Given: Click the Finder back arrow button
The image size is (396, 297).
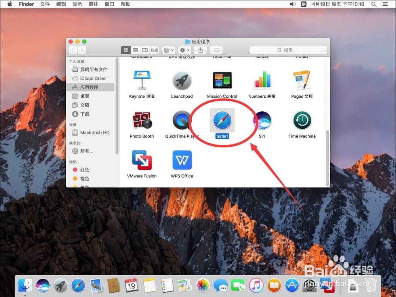Looking at the screenshot, I should pos(73,50).
